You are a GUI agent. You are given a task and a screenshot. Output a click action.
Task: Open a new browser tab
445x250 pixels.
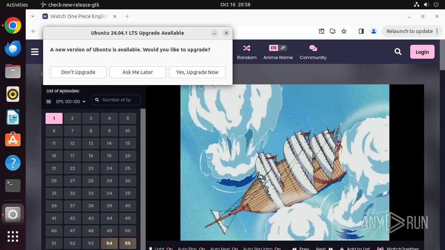pos(127,16)
